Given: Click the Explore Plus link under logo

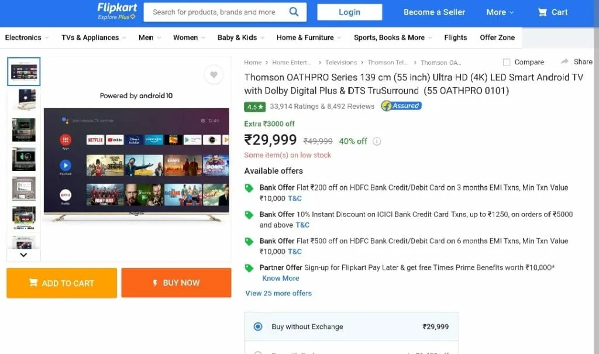Looking at the screenshot, I should [116, 17].
